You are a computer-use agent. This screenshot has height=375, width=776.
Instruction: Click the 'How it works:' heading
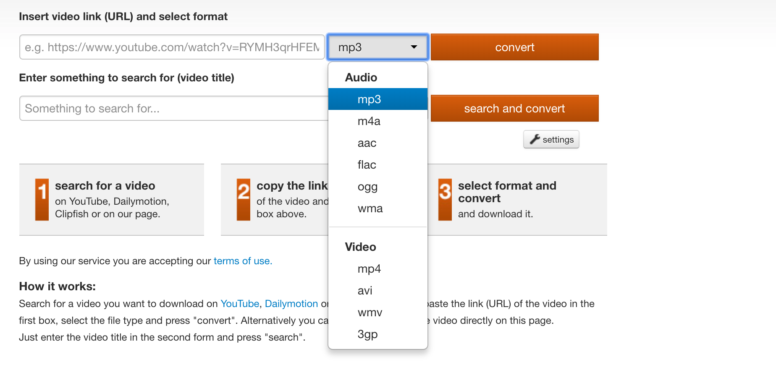click(x=58, y=286)
